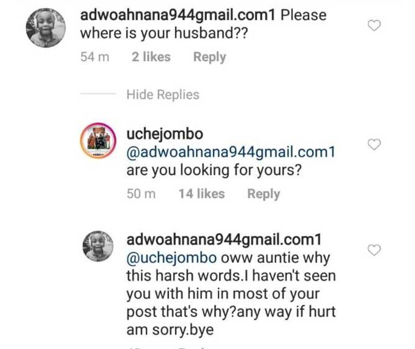
Task: Open the avatar beside the "Please where is your husband??" comment
Action: 46,28
